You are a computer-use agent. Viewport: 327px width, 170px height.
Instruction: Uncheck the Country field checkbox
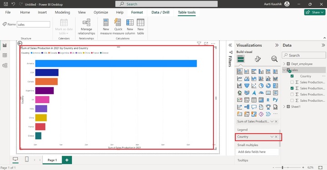coord(292,76)
